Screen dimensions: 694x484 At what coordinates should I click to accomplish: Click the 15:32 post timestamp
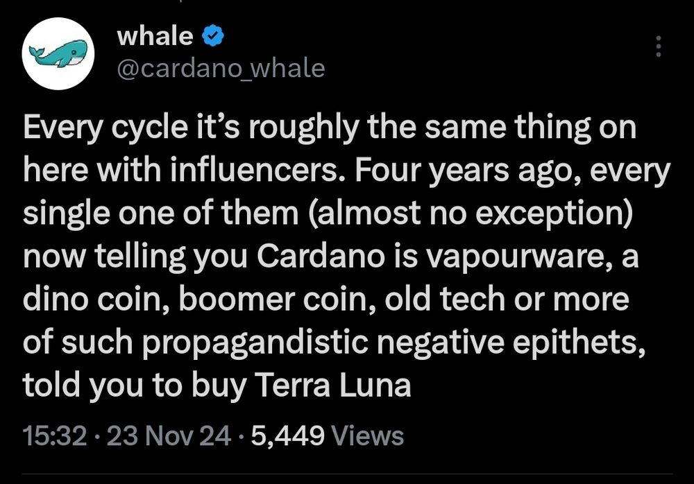(x=55, y=435)
